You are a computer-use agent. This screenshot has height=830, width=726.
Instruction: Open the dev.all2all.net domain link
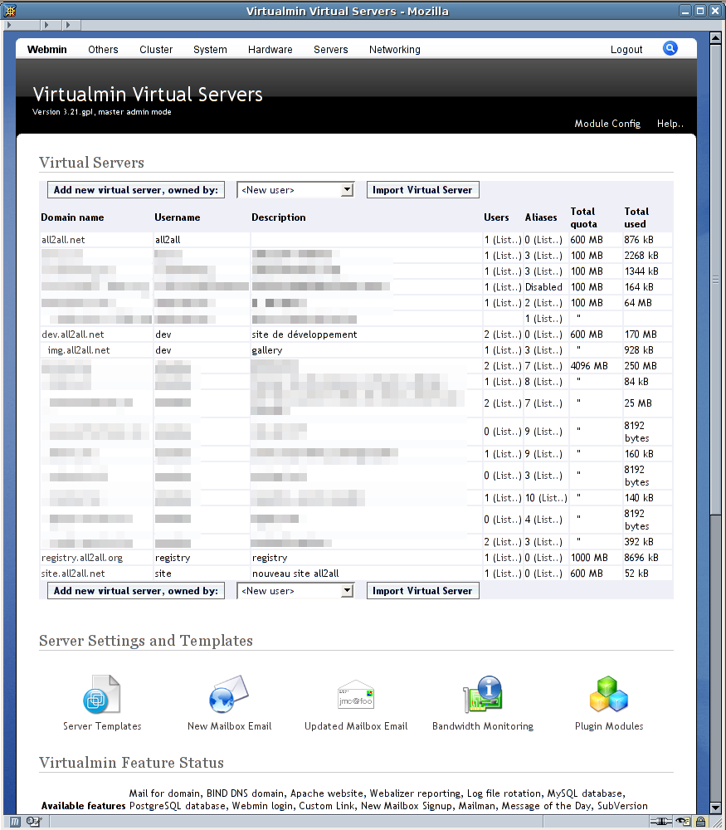(73, 334)
